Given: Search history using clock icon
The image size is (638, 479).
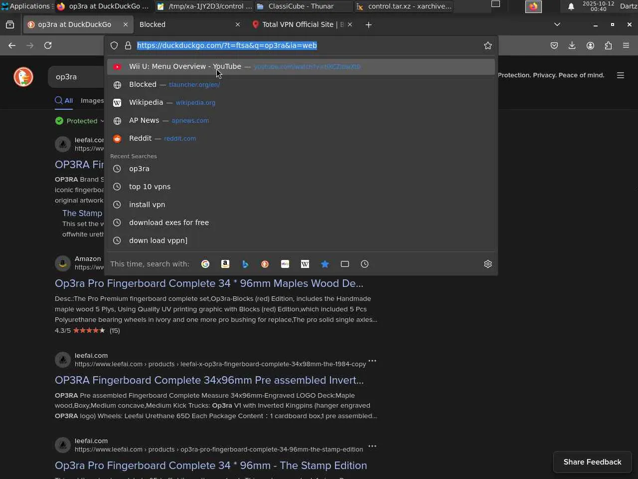Looking at the screenshot, I should click(x=365, y=264).
